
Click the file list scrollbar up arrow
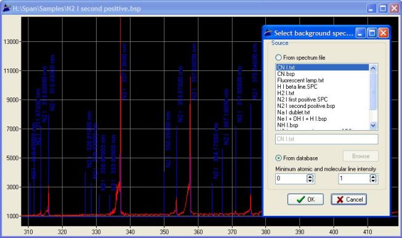373,68
